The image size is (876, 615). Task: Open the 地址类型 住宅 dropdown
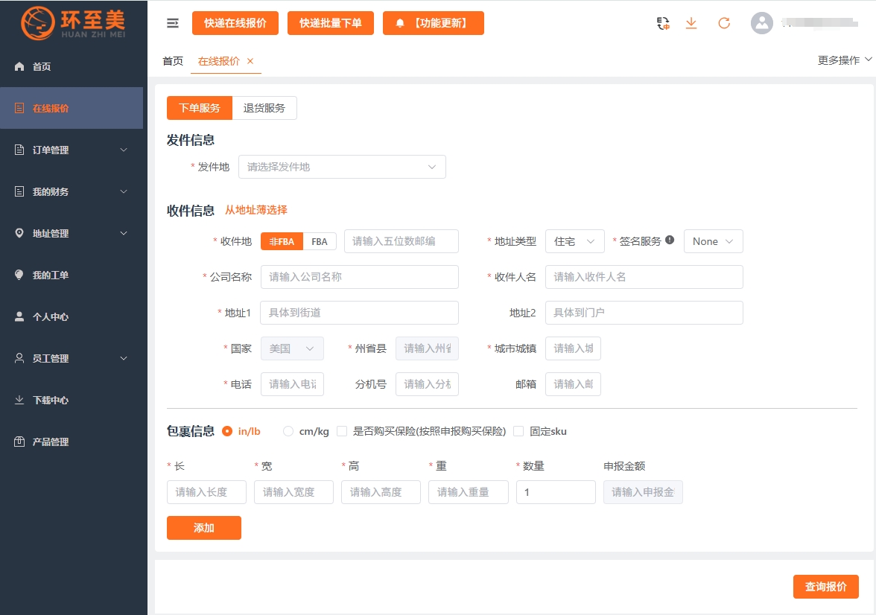[x=574, y=241]
